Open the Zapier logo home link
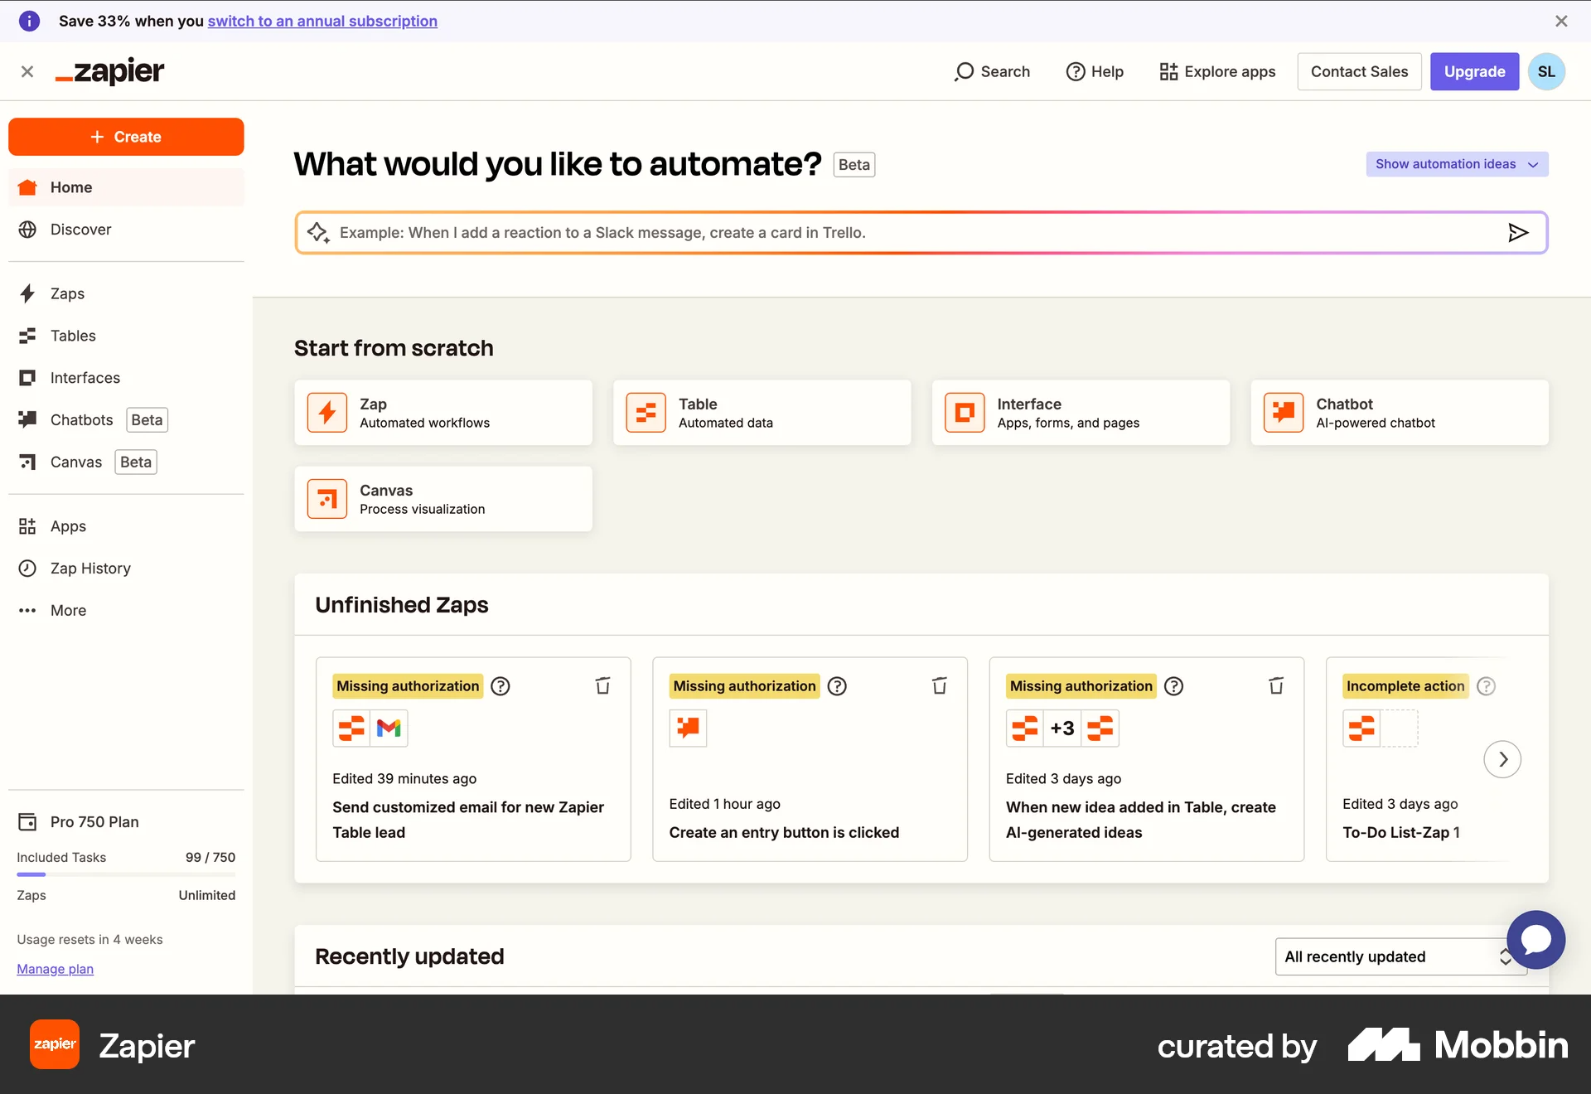1591x1094 pixels. [x=110, y=71]
